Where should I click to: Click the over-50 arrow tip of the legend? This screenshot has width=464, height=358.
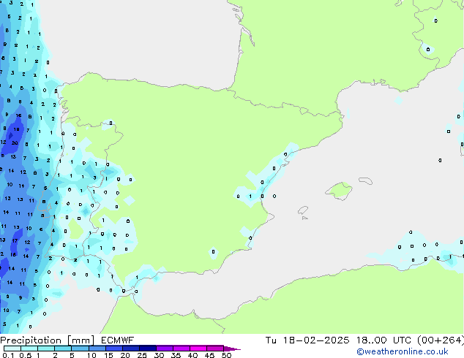pos(232,349)
